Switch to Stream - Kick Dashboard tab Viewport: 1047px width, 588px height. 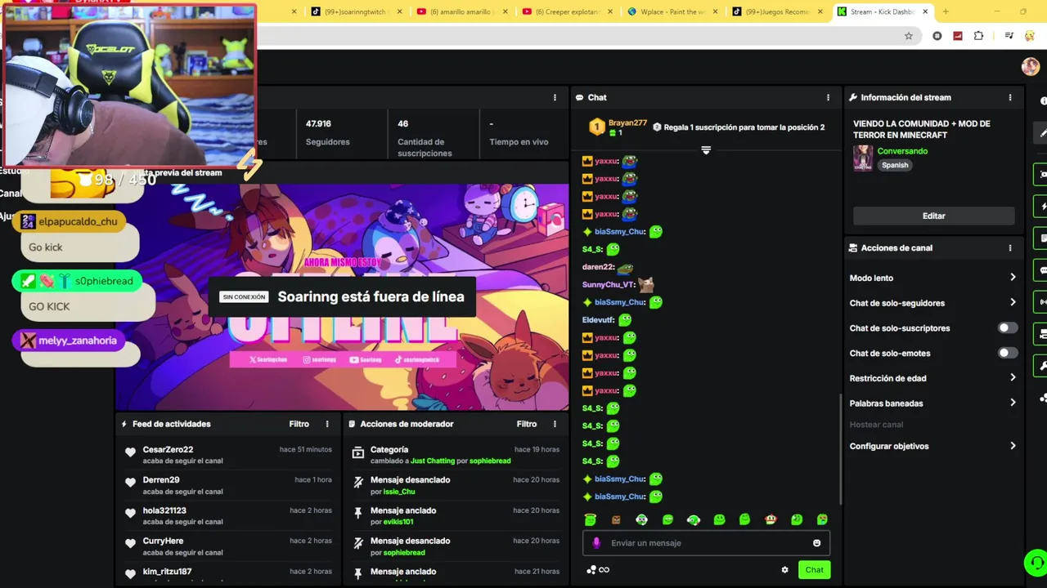coord(882,11)
